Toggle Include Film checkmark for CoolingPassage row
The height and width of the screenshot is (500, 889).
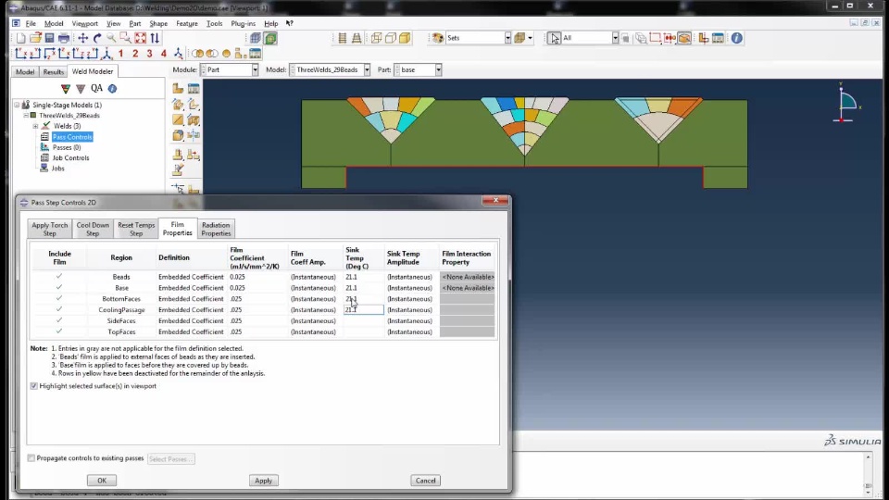click(59, 309)
